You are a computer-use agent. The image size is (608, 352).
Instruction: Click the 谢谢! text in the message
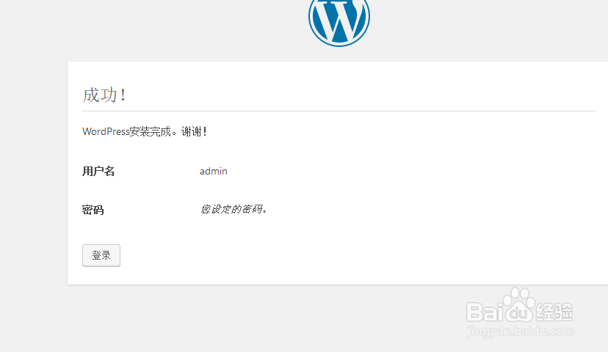(x=194, y=132)
